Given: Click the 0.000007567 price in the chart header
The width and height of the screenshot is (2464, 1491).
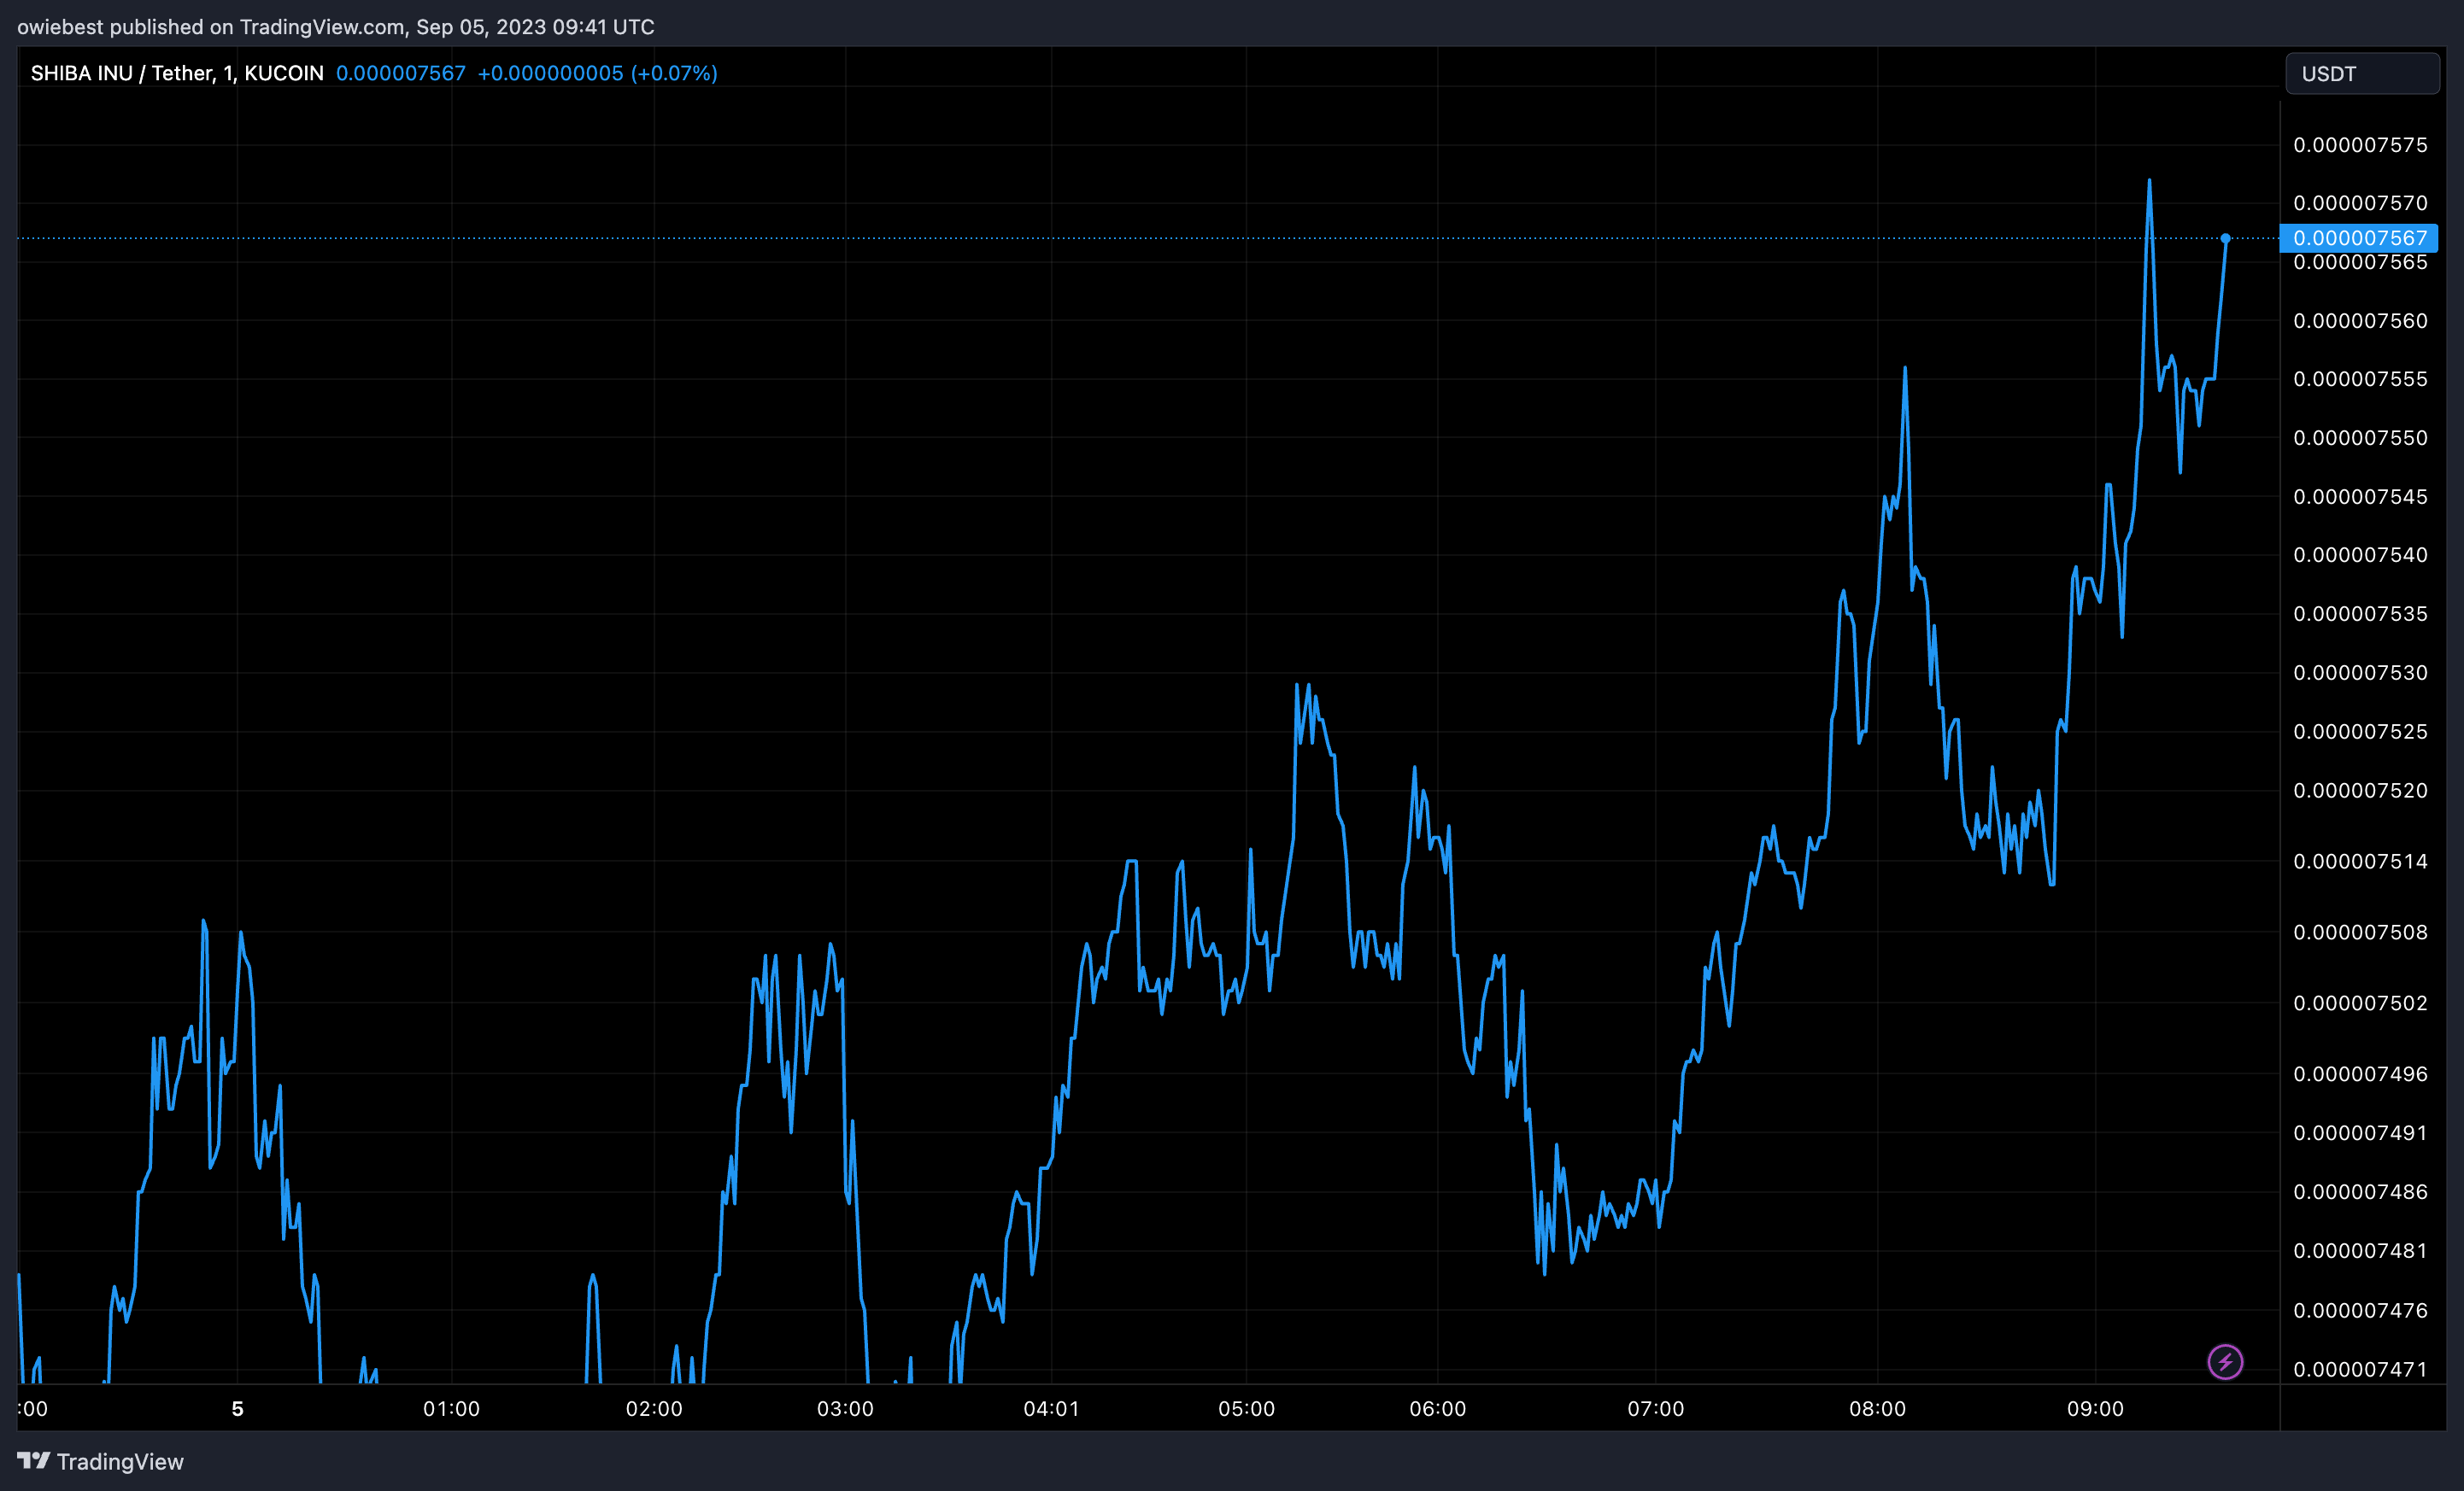Looking at the screenshot, I should [x=401, y=73].
